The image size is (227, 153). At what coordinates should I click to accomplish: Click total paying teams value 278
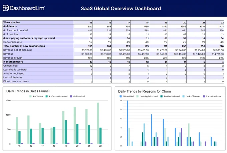[222, 46]
